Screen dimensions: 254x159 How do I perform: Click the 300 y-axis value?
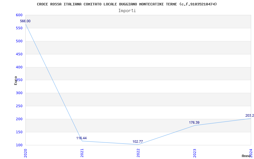click(x=19, y=93)
